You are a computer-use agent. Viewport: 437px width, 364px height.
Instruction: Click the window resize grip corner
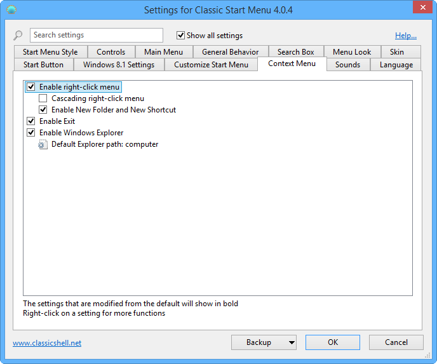click(x=428, y=355)
